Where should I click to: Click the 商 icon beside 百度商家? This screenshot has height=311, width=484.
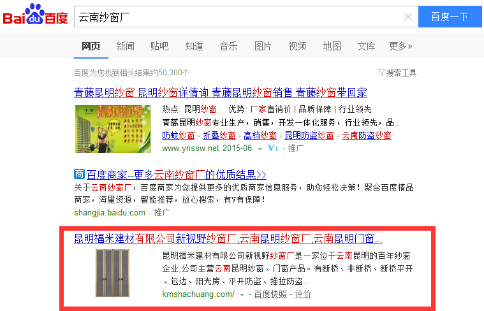(80, 174)
